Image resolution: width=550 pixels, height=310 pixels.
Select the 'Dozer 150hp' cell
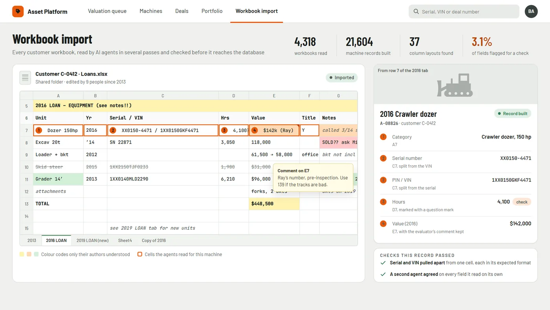[x=58, y=130]
